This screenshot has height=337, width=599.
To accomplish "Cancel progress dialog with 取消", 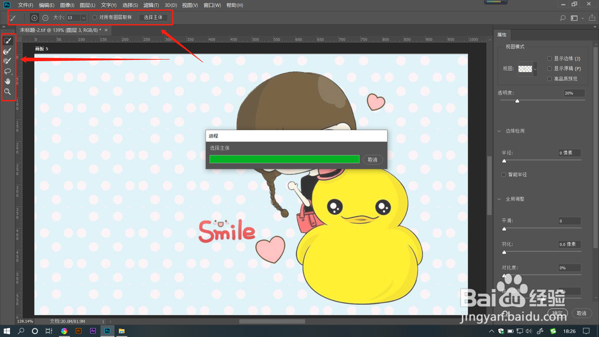I will (x=373, y=160).
